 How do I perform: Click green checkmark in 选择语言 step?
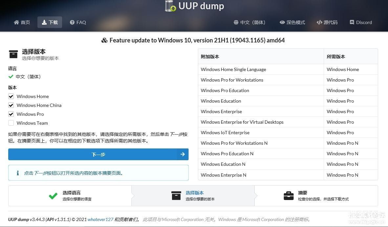pyautogui.click(x=53, y=196)
